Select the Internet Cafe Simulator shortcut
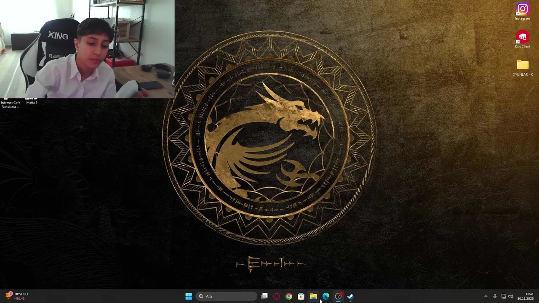This screenshot has height=303, width=539. click(x=11, y=104)
